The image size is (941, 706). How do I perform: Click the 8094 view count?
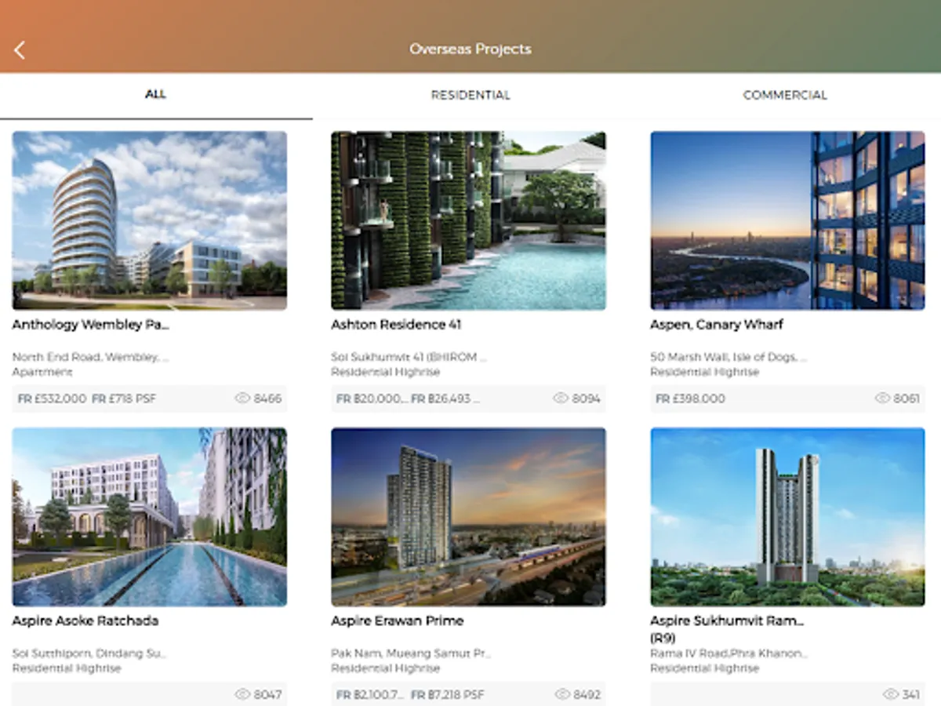tap(586, 398)
